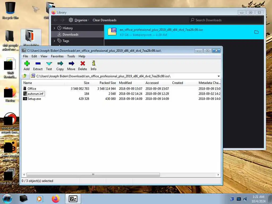Sort by the Created column header

[x=184, y=83]
